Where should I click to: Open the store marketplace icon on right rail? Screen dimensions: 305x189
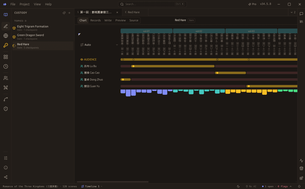click(301, 168)
